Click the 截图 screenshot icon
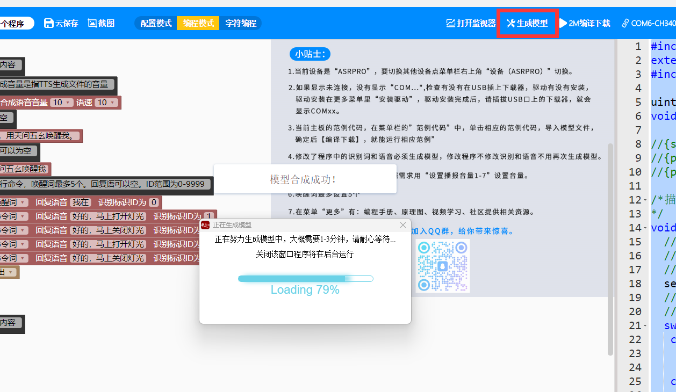676x392 pixels. [92, 23]
